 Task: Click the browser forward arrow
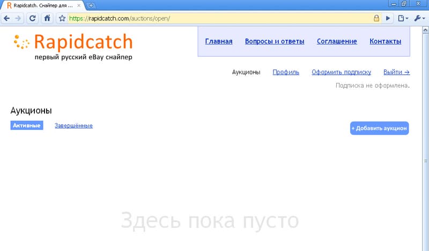click(18, 18)
